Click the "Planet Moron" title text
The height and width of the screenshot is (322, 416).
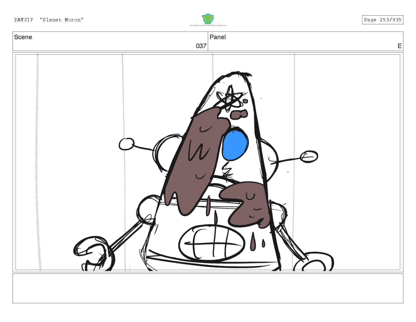62,20
